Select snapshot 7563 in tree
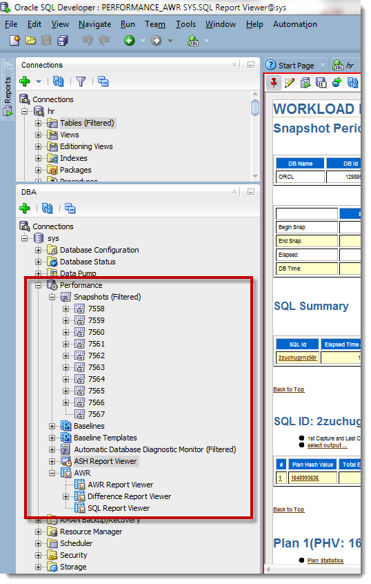The height and width of the screenshot is (584, 371). click(97, 368)
